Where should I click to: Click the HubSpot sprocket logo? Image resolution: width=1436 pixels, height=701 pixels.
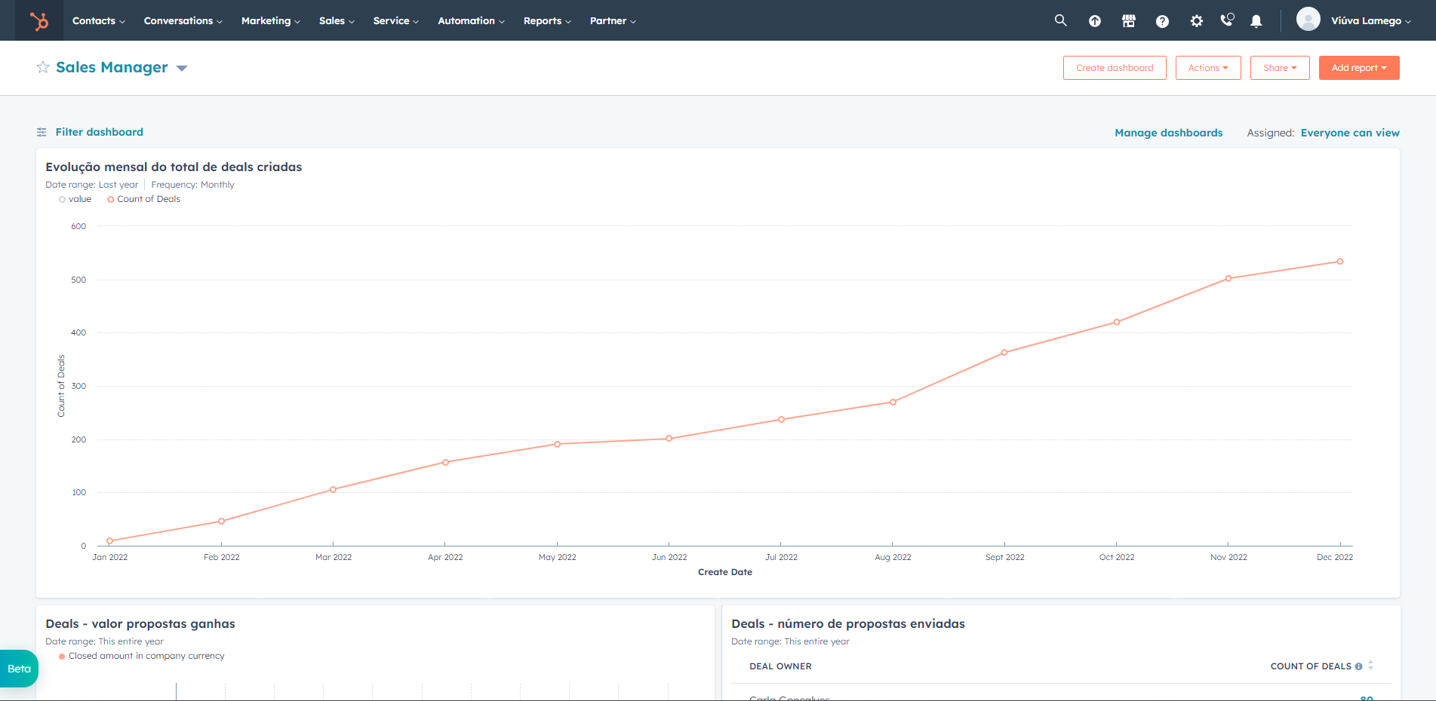38,20
